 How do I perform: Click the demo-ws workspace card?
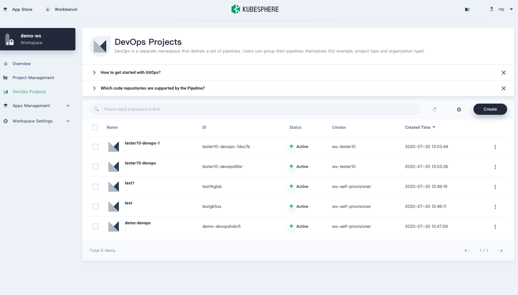pyautogui.click(x=38, y=39)
